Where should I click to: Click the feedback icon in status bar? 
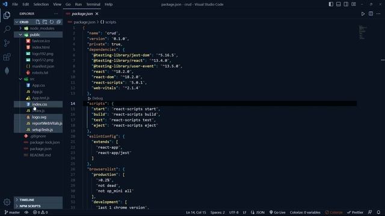370,212
